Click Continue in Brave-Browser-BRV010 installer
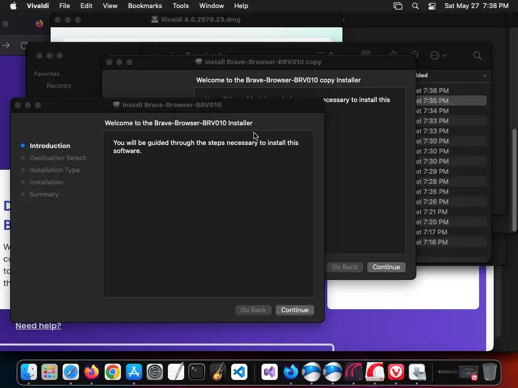Viewport: 518px width, 388px height. 295,310
